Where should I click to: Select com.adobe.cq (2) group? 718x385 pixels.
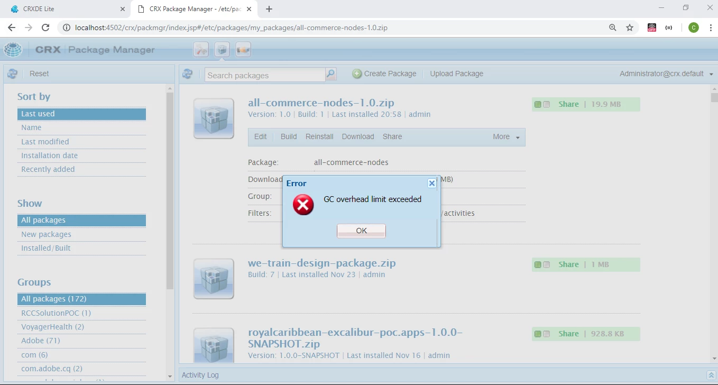click(x=81, y=369)
